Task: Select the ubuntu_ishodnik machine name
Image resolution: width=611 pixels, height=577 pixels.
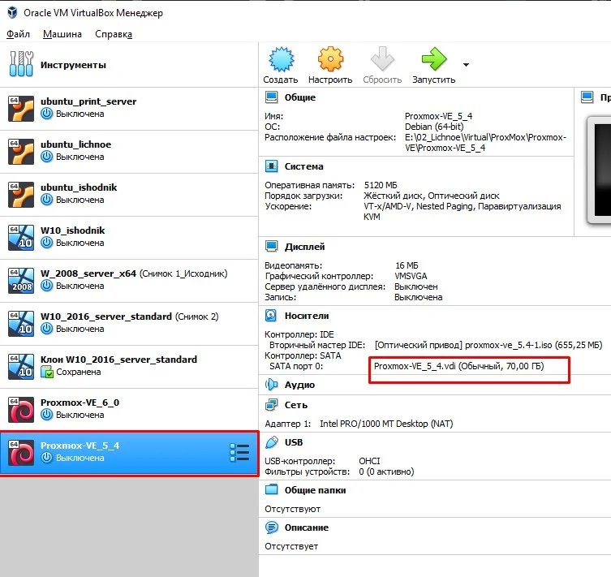Action: (79, 187)
